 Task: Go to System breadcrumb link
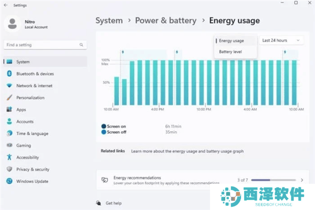pyautogui.click(x=109, y=20)
